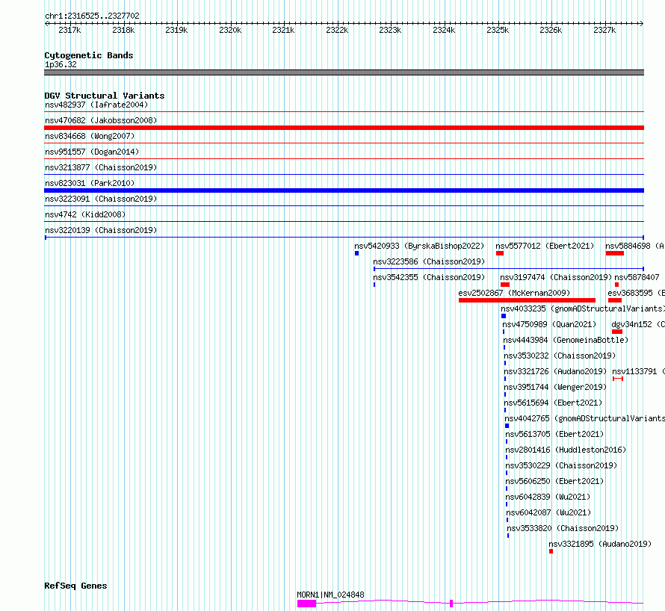665x611 pixels.
Task: Click nsv3530232 (Chaisson2019) label
Action: pyautogui.click(x=560, y=356)
